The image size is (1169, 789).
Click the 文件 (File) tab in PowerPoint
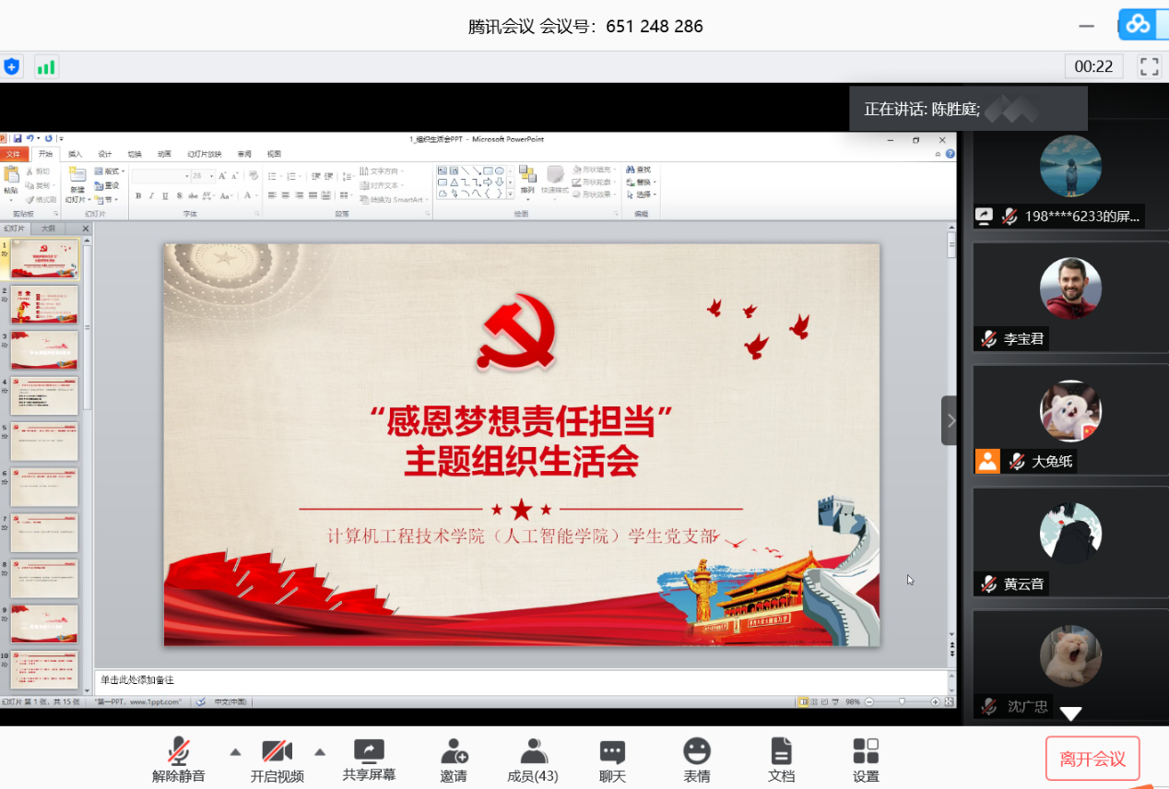pos(13,154)
